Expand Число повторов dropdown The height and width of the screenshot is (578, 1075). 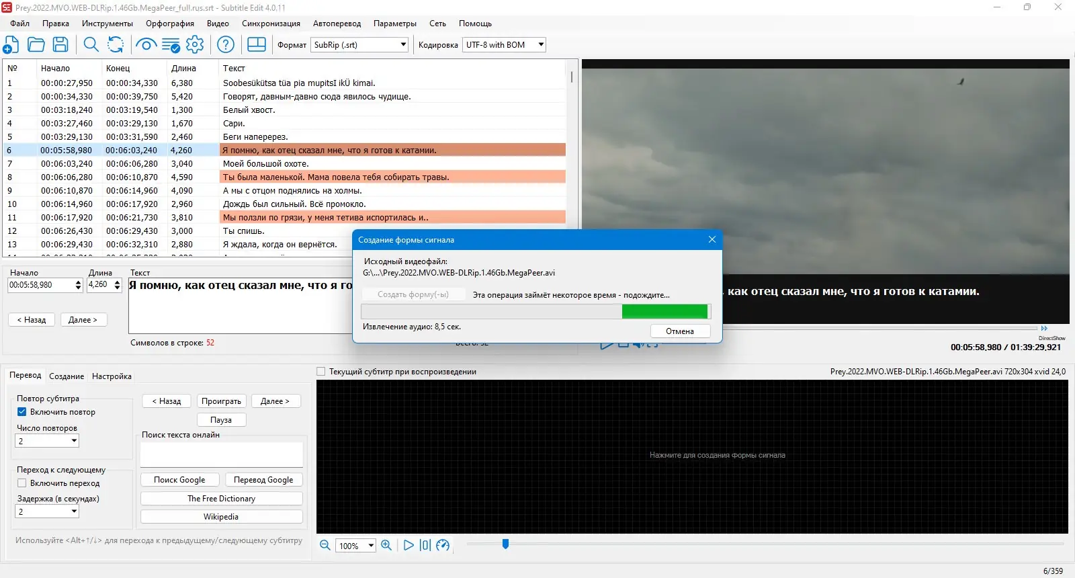pos(47,441)
